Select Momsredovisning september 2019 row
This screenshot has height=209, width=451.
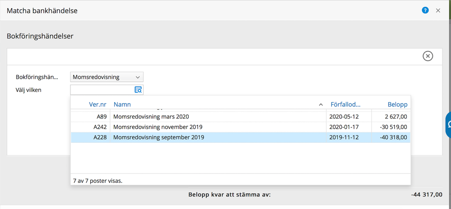241,137
